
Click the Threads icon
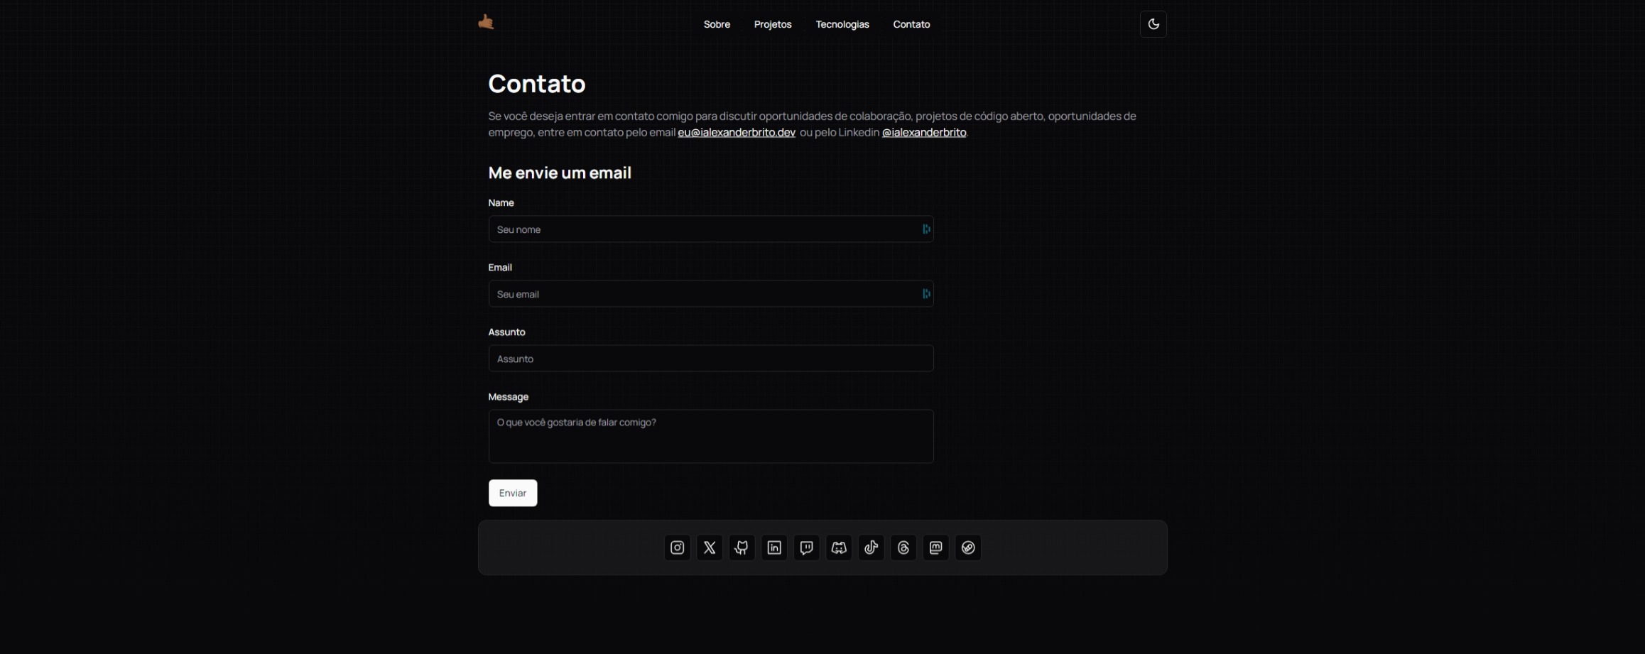(903, 547)
